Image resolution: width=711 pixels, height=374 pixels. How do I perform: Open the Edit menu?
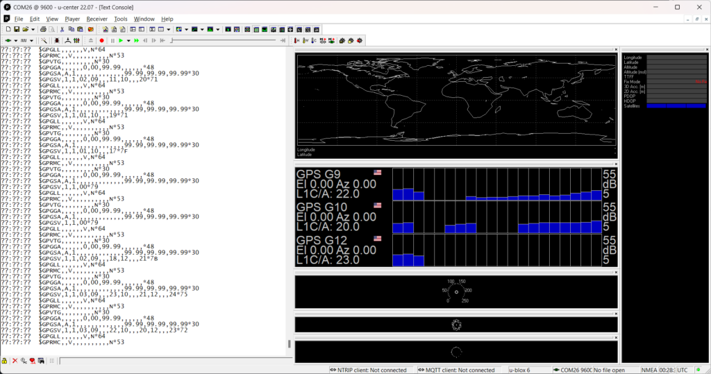coord(35,19)
